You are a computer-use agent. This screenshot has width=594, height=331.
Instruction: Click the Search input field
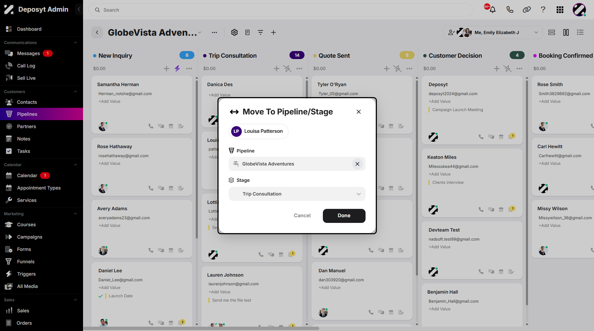(x=280, y=10)
